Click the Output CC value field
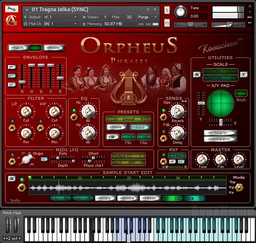 (128, 156)
